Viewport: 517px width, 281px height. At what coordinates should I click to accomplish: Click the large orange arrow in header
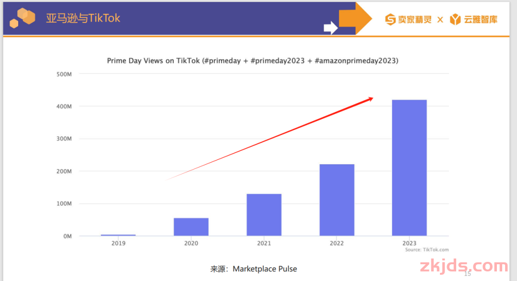[355, 18]
